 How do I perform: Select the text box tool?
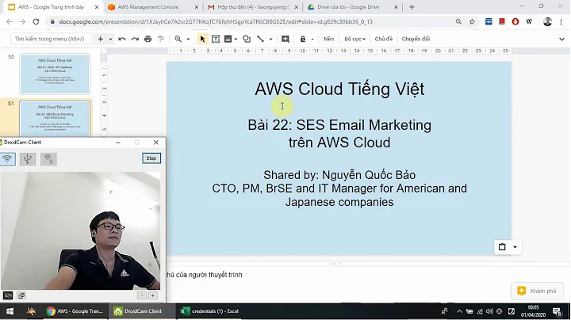pyautogui.click(x=216, y=39)
